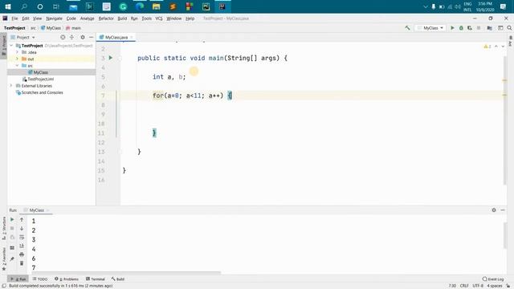The width and height of the screenshot is (514, 289).
Task: Click the locate-file target icon in Project panel
Action: [63, 38]
